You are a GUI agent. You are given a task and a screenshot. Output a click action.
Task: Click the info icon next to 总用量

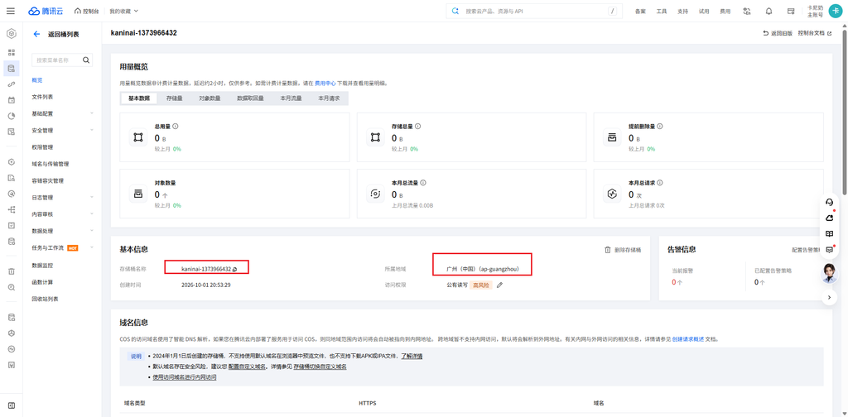[176, 126]
